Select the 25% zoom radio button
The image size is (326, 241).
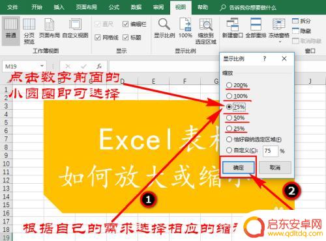point(229,129)
